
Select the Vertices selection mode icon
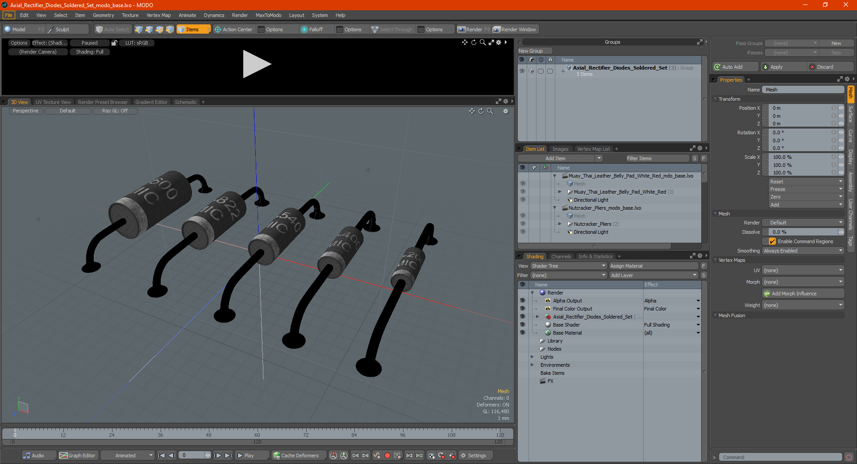coord(139,29)
